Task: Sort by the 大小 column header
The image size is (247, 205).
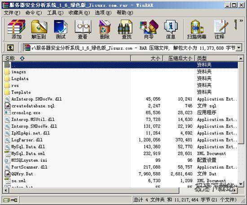Action: pos(147,58)
